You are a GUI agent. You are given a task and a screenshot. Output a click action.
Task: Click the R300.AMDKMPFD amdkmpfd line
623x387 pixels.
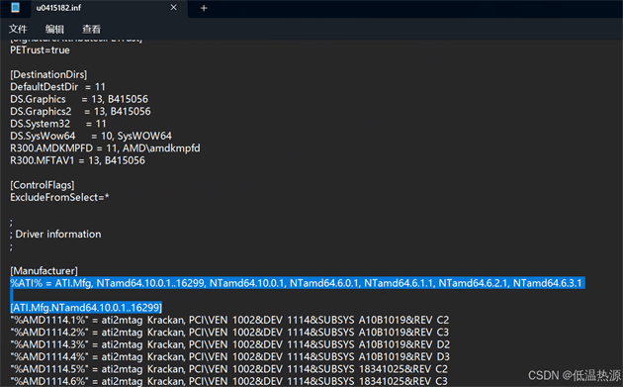pos(105,148)
